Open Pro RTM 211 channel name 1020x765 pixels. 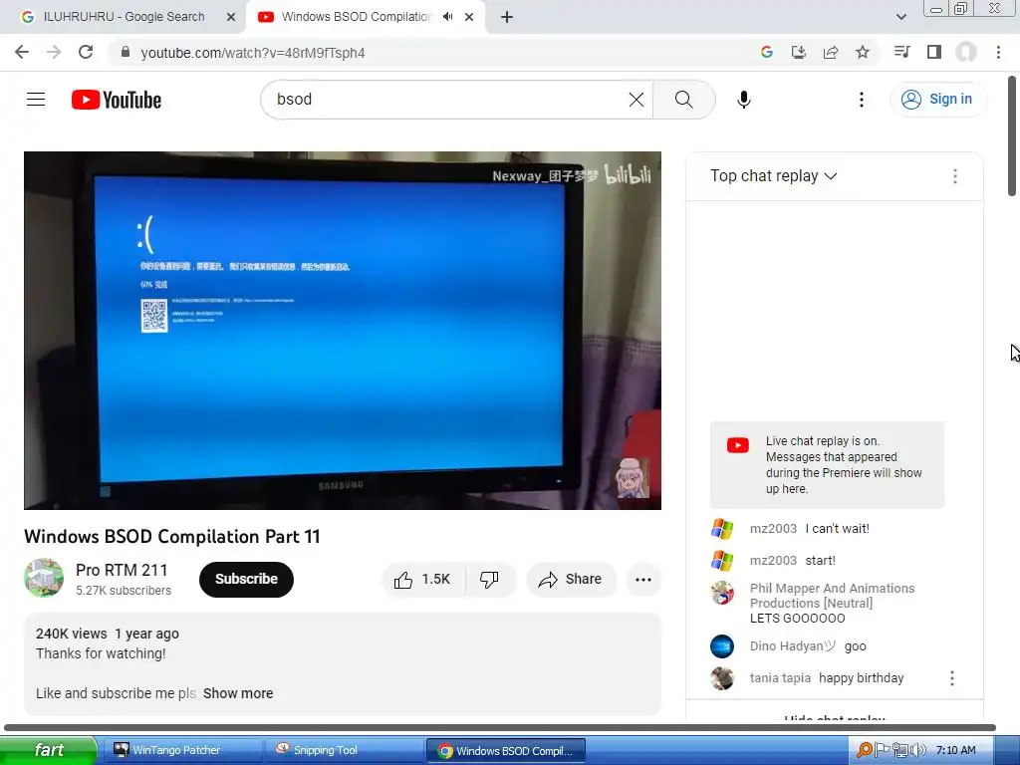[x=122, y=570]
